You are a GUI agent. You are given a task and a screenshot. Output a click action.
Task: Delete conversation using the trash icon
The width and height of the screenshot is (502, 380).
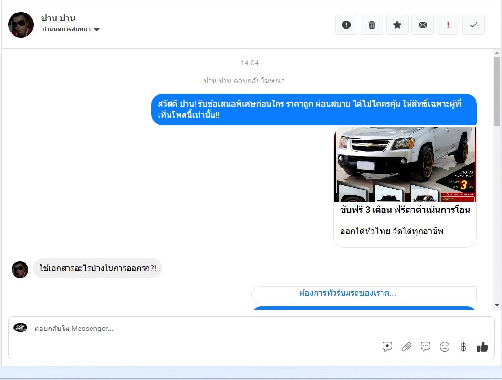[372, 25]
